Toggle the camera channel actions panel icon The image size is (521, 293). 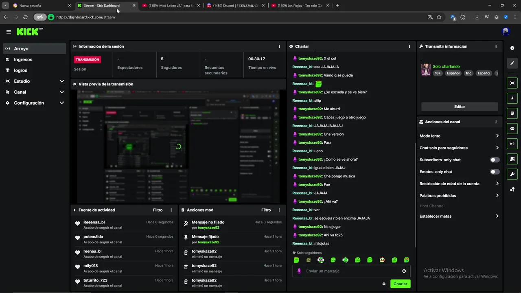tap(512, 159)
